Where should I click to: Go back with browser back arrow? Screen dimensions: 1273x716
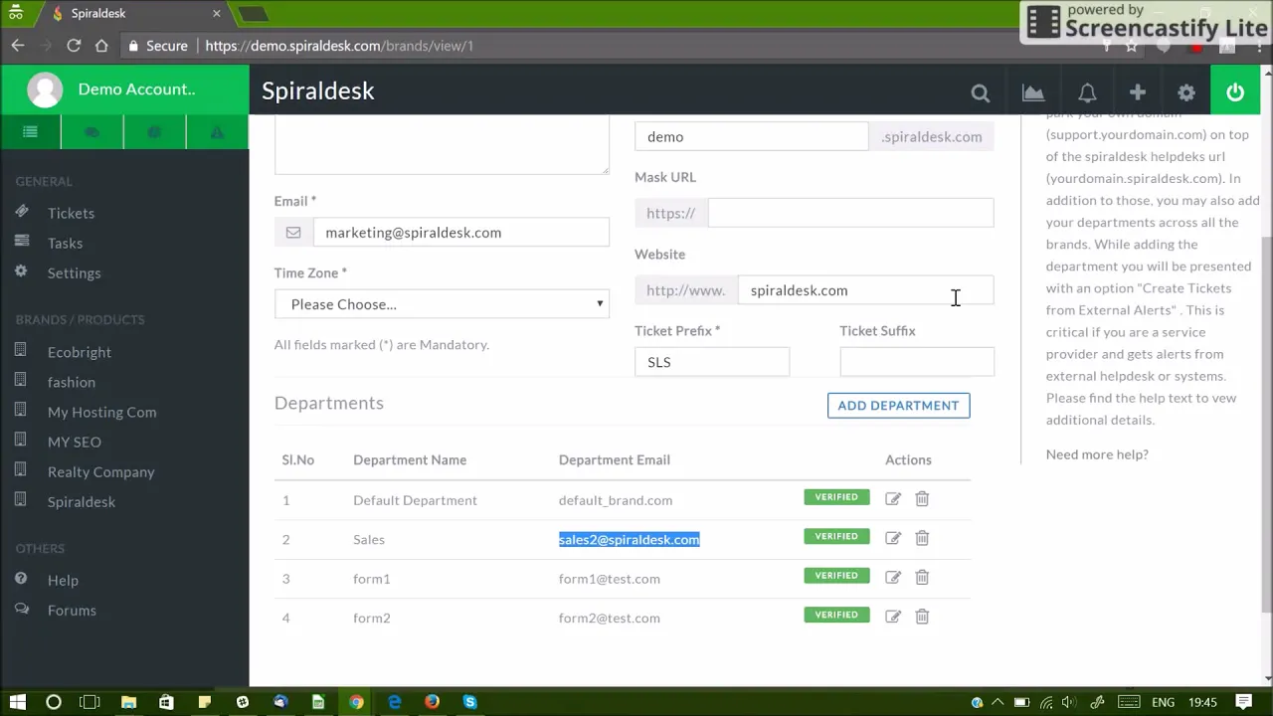pos(17,46)
